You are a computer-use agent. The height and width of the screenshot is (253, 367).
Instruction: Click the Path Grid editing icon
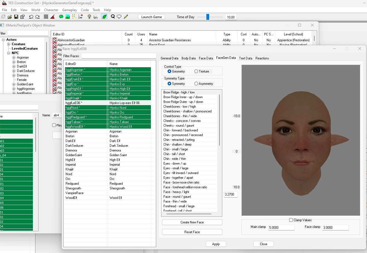pyautogui.click(x=74, y=17)
